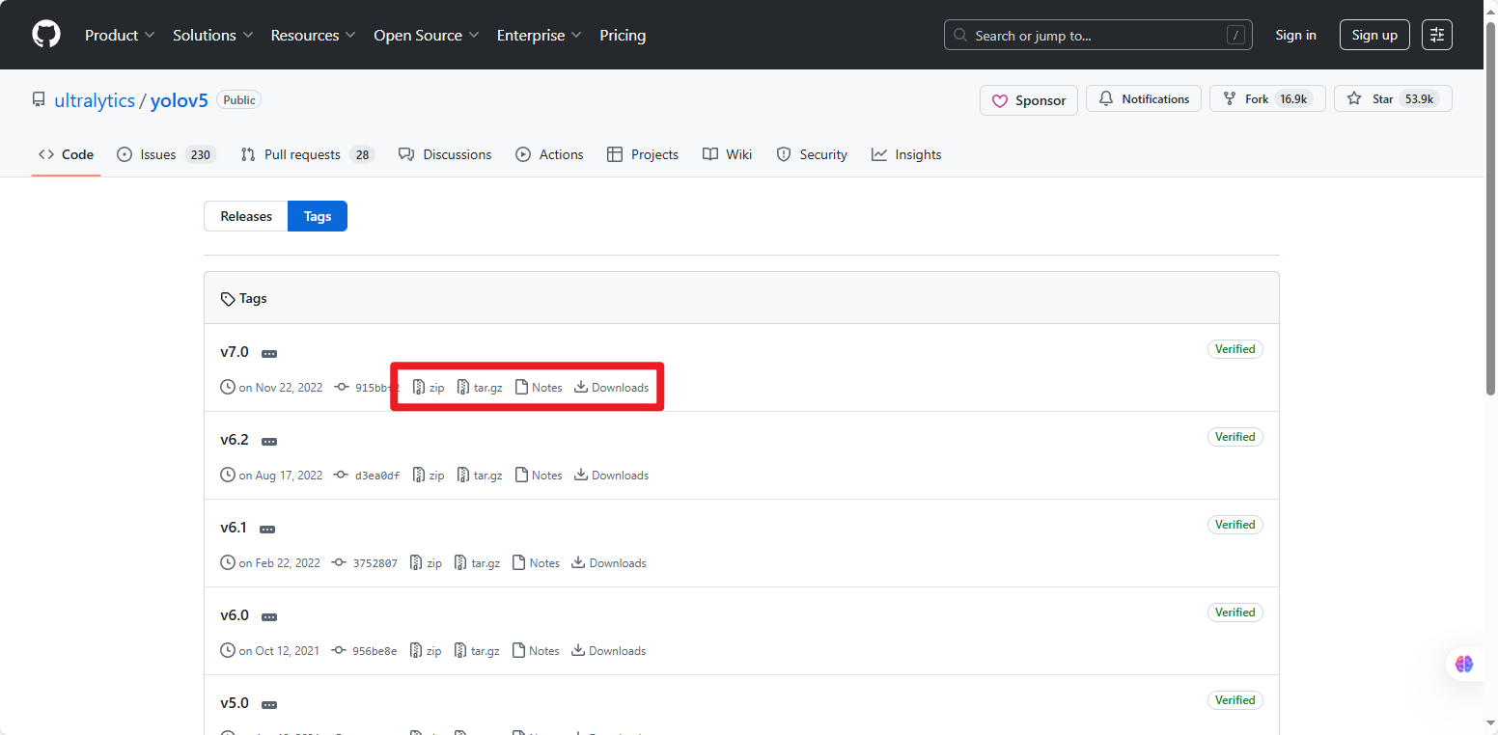1498x735 pixels.
Task: Open the GitHub logo homepage
Action: [46, 35]
